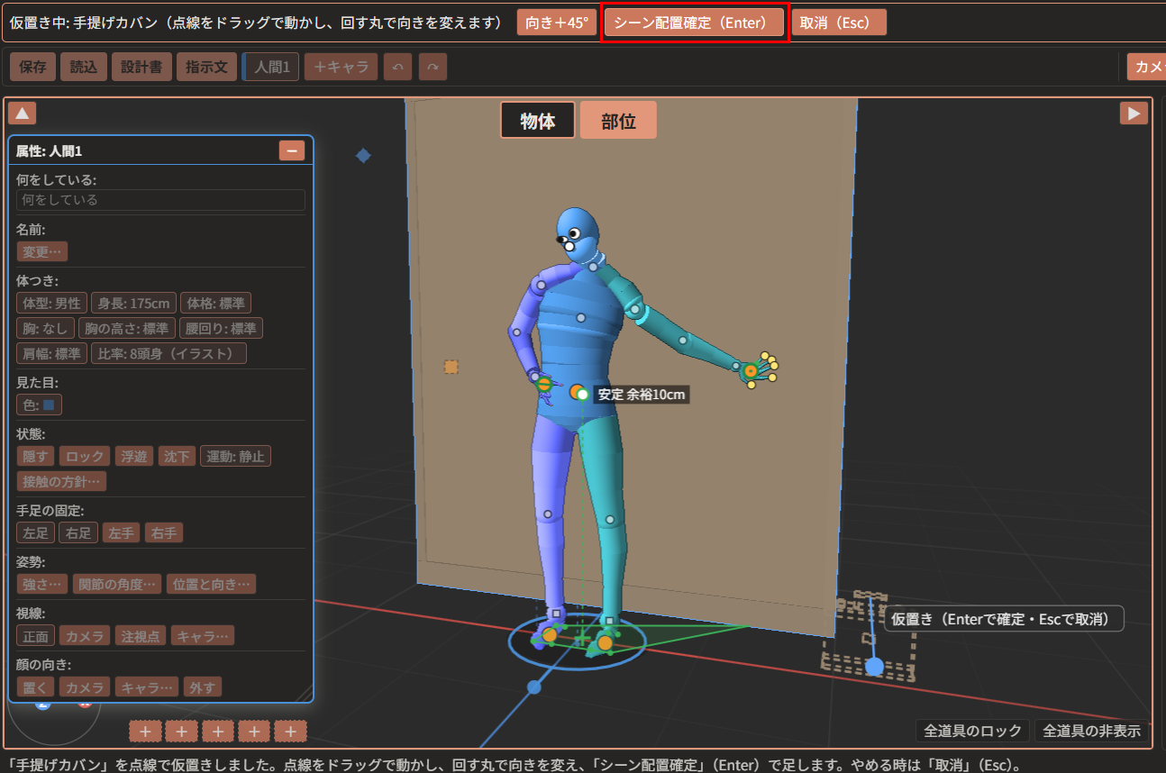Click the undo arrow icon
1166x773 pixels.
tap(397, 67)
